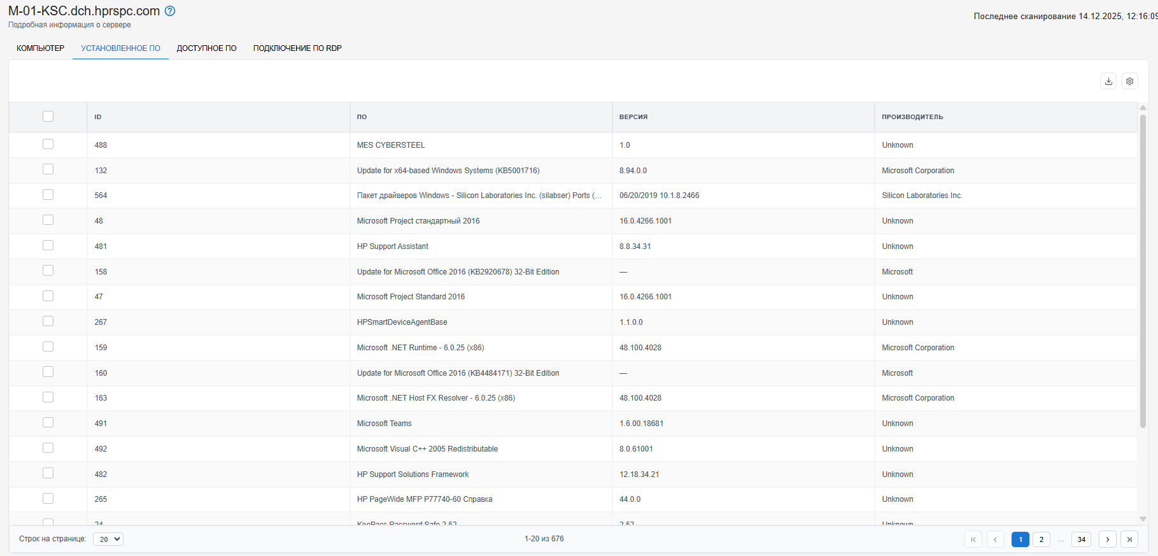
Task: Click HP PageWide MFP P77740-60 Справка
Action: [x=425, y=499]
